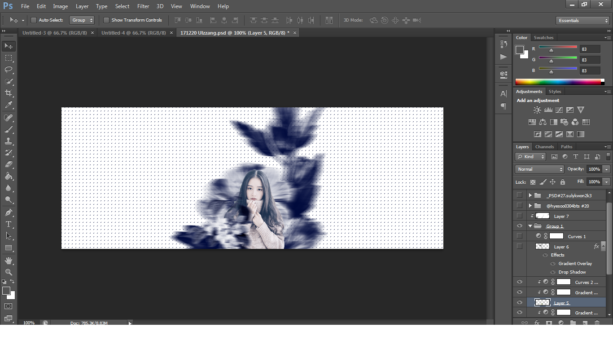Screen dimensions: 613x345
Task: Select the Clone Stamp tool
Action: pyautogui.click(x=9, y=141)
